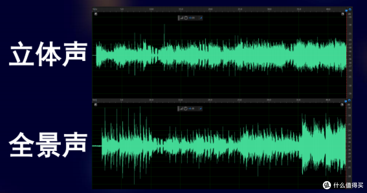Click the dB gain value in the 立体声 HUD
The height and width of the screenshot is (193, 367).
pyautogui.click(x=192, y=18)
